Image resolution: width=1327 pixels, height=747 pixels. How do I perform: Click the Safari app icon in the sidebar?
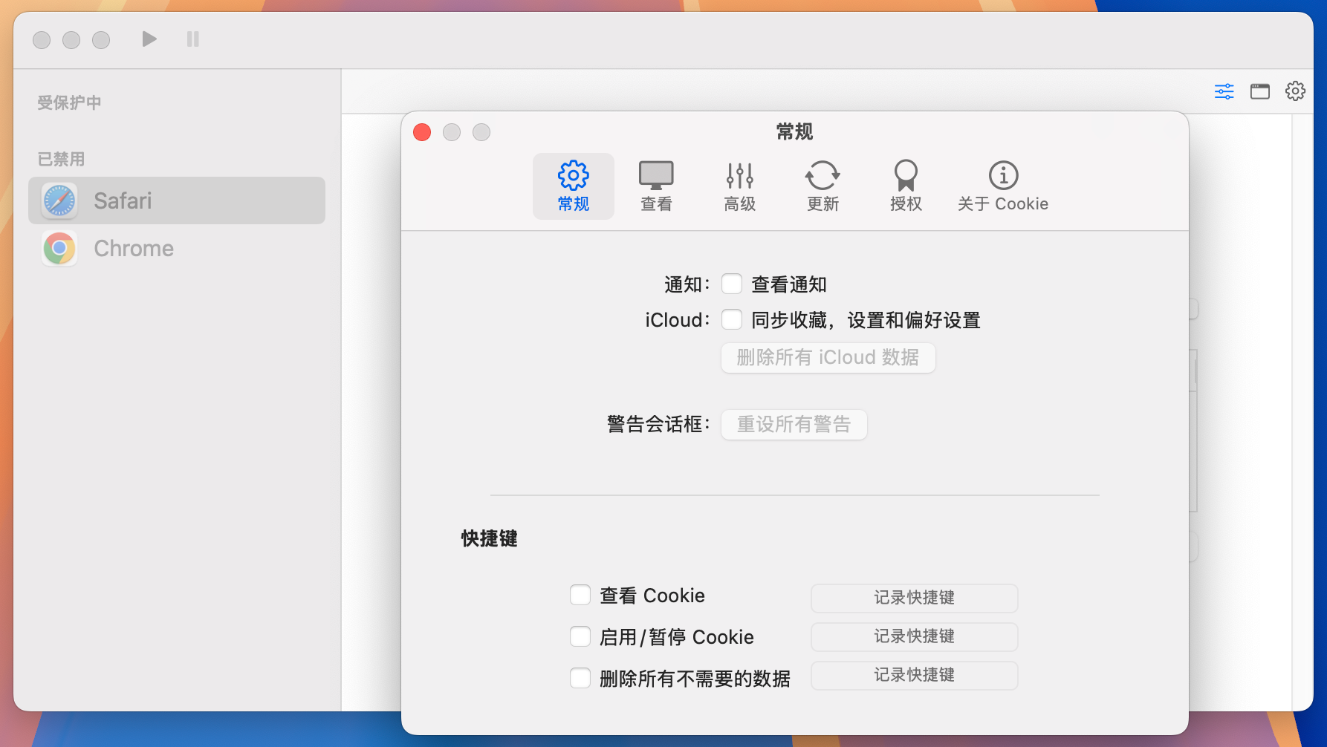tap(59, 200)
